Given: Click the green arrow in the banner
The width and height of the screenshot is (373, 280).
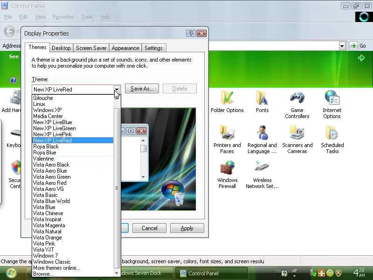Looking at the screenshot, I should tap(361, 57).
